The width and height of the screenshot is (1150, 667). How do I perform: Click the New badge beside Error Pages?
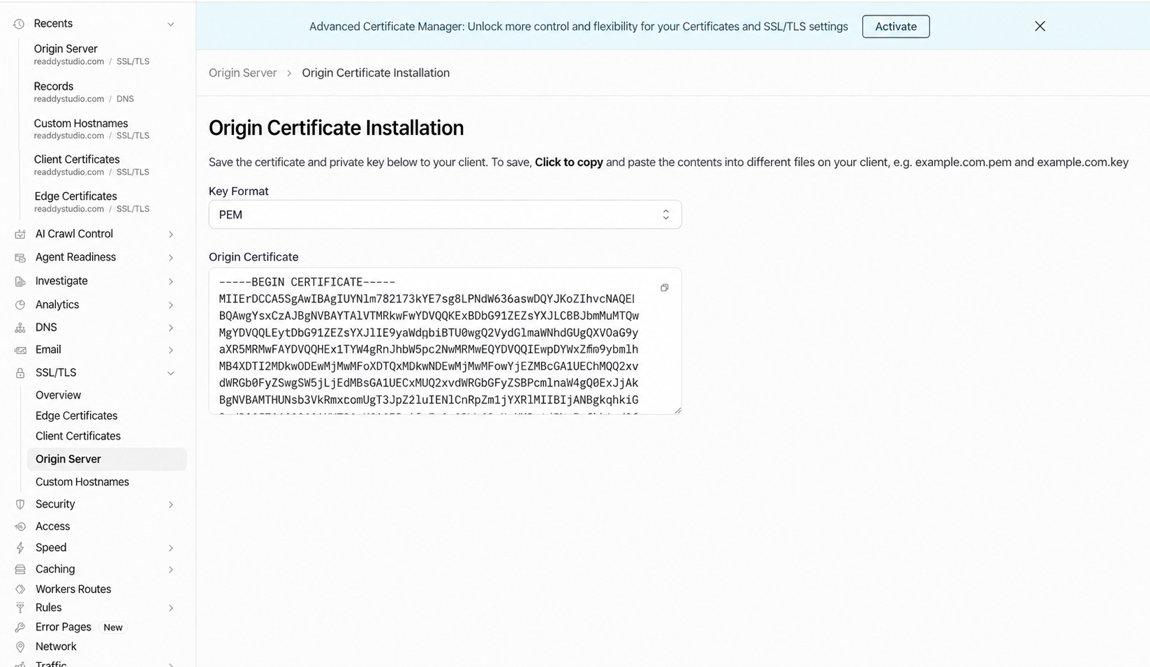pyautogui.click(x=113, y=627)
